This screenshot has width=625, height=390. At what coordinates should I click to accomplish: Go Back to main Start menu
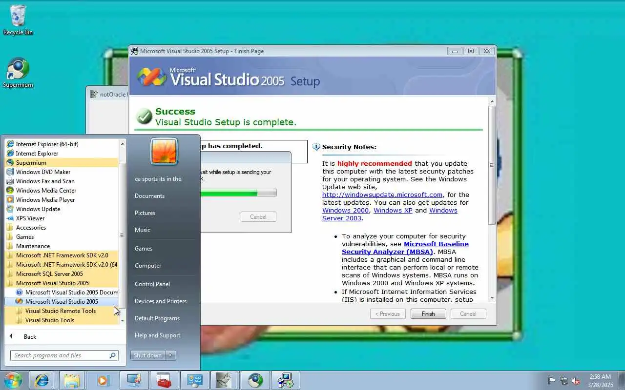62,337
